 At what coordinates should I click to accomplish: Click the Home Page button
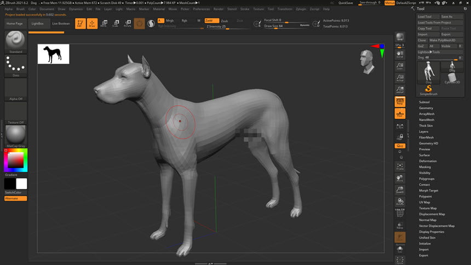point(15,24)
